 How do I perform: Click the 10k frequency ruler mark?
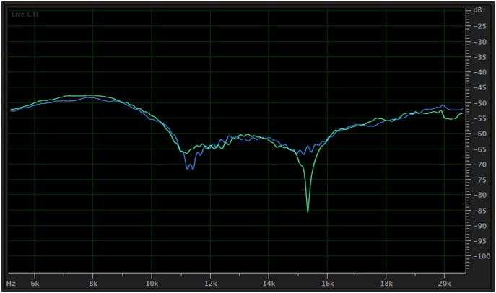click(x=151, y=284)
